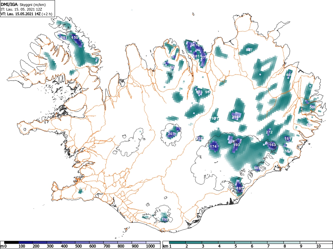
Task: Click the 193 visibility value on the map
Action: pos(236,145)
